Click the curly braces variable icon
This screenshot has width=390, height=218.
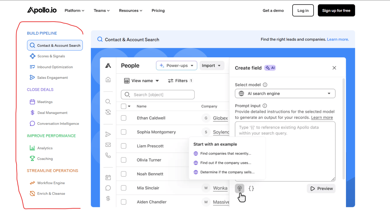click(x=251, y=188)
